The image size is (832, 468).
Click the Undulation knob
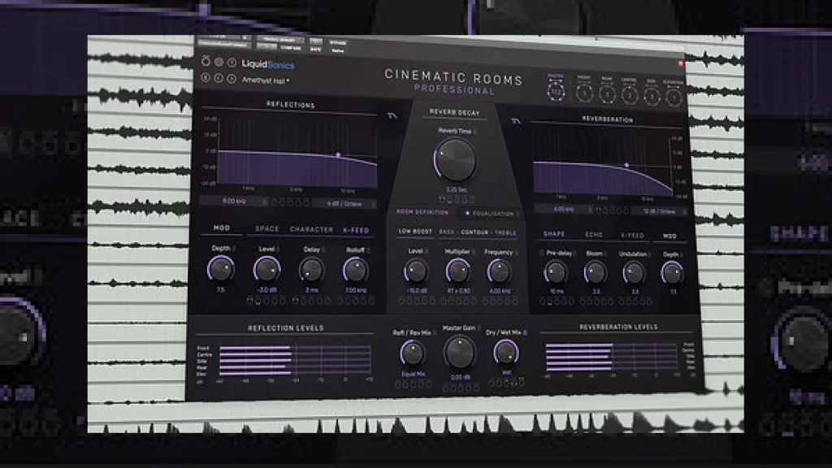point(634,274)
